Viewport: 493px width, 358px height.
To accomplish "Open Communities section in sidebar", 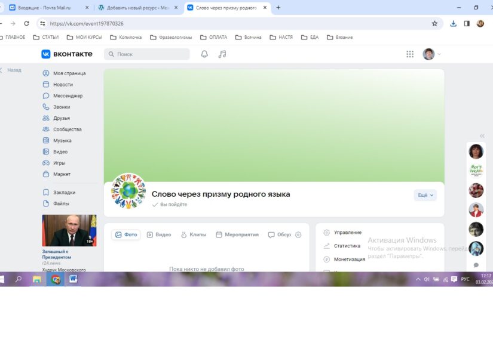I will point(67,129).
